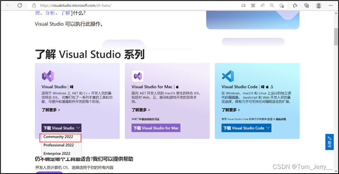Image resolution: width=339 pixels, height=174 pixels.
Task: Click the address bar URL field
Action: tap(75, 5)
